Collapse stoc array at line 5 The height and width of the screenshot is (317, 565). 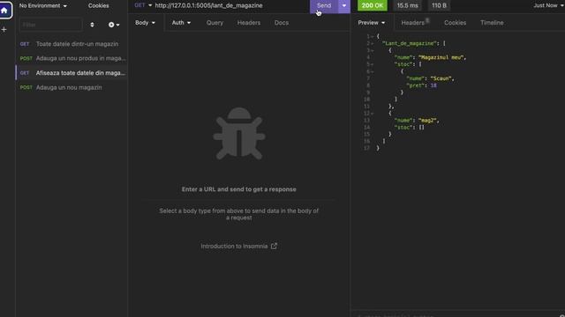point(373,64)
